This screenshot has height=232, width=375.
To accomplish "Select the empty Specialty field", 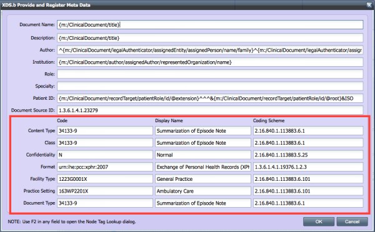I will pyautogui.click(x=210, y=86).
